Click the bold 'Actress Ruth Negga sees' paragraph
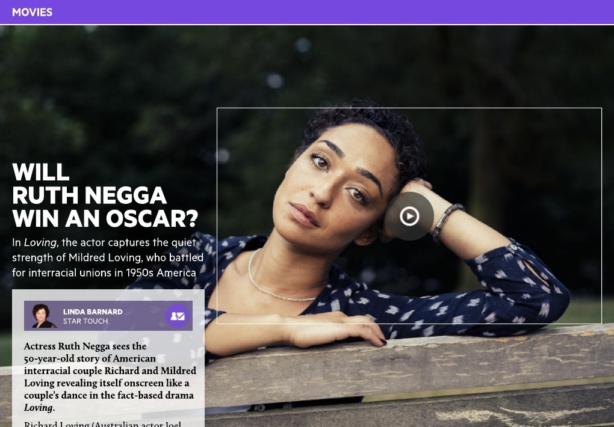The height and width of the screenshot is (427, 614). tap(110, 376)
